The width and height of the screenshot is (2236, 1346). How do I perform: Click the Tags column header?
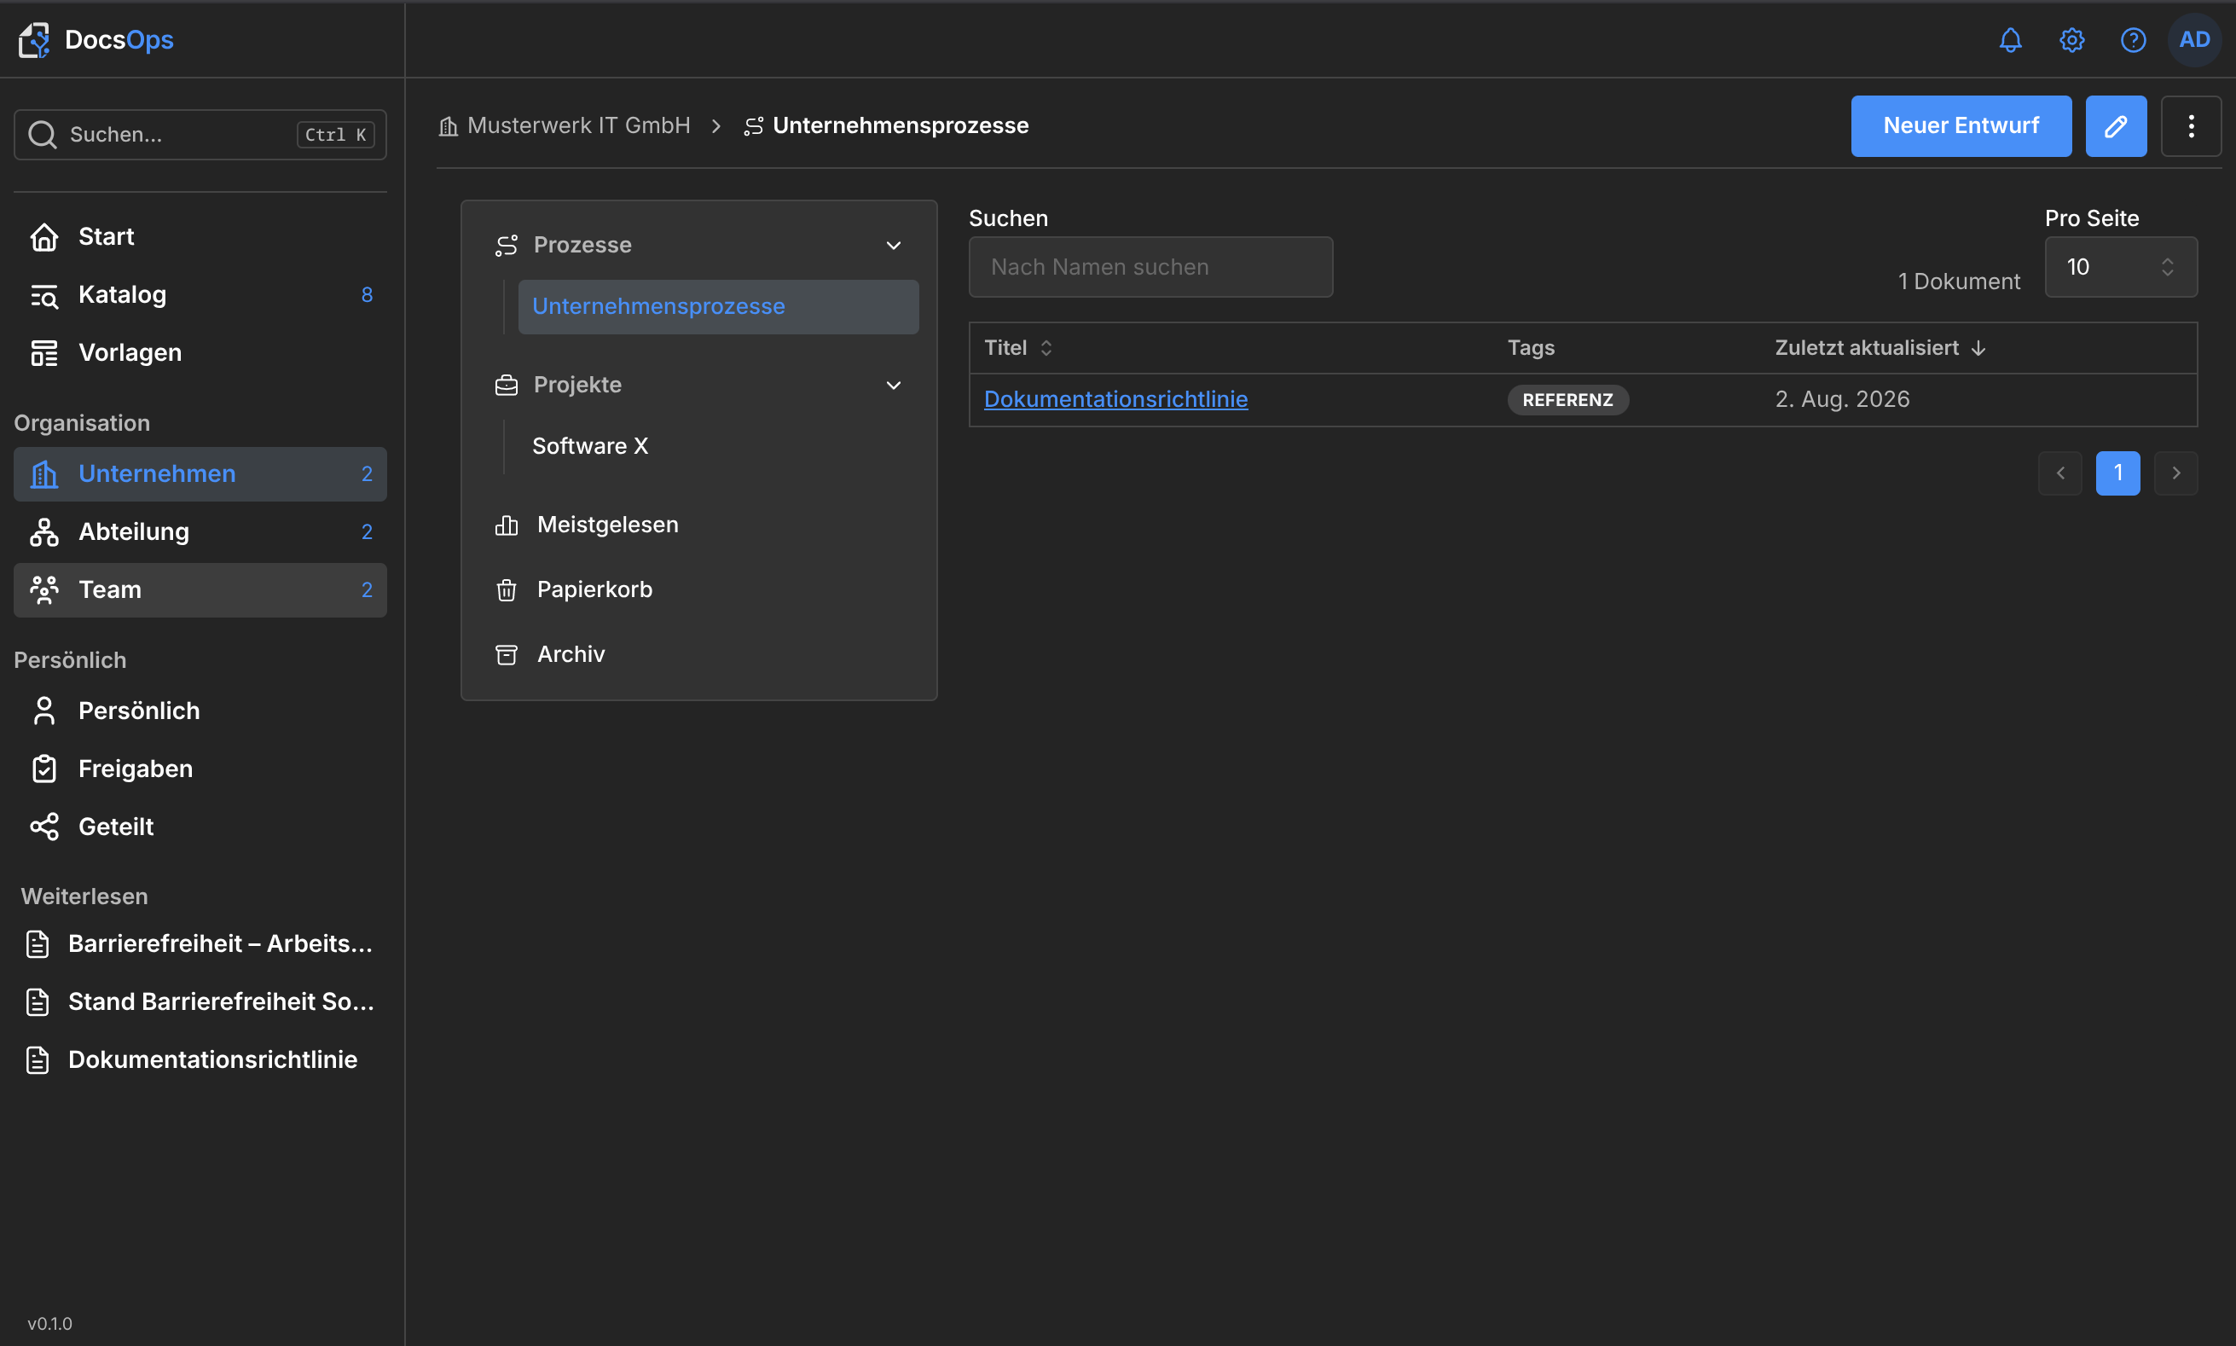pyautogui.click(x=1531, y=348)
